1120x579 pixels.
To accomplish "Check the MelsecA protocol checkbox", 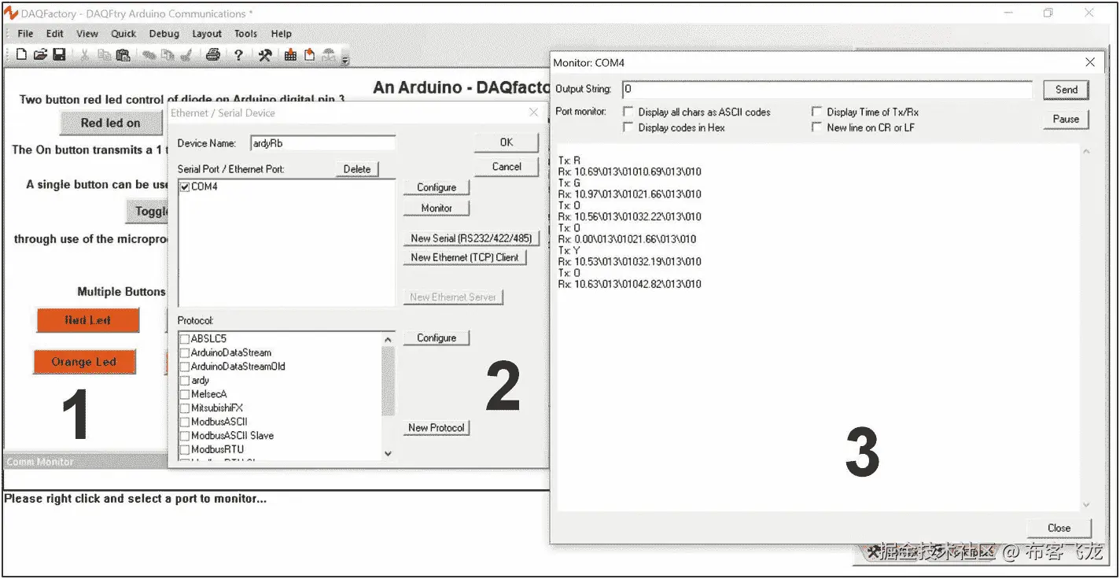I will (x=185, y=394).
